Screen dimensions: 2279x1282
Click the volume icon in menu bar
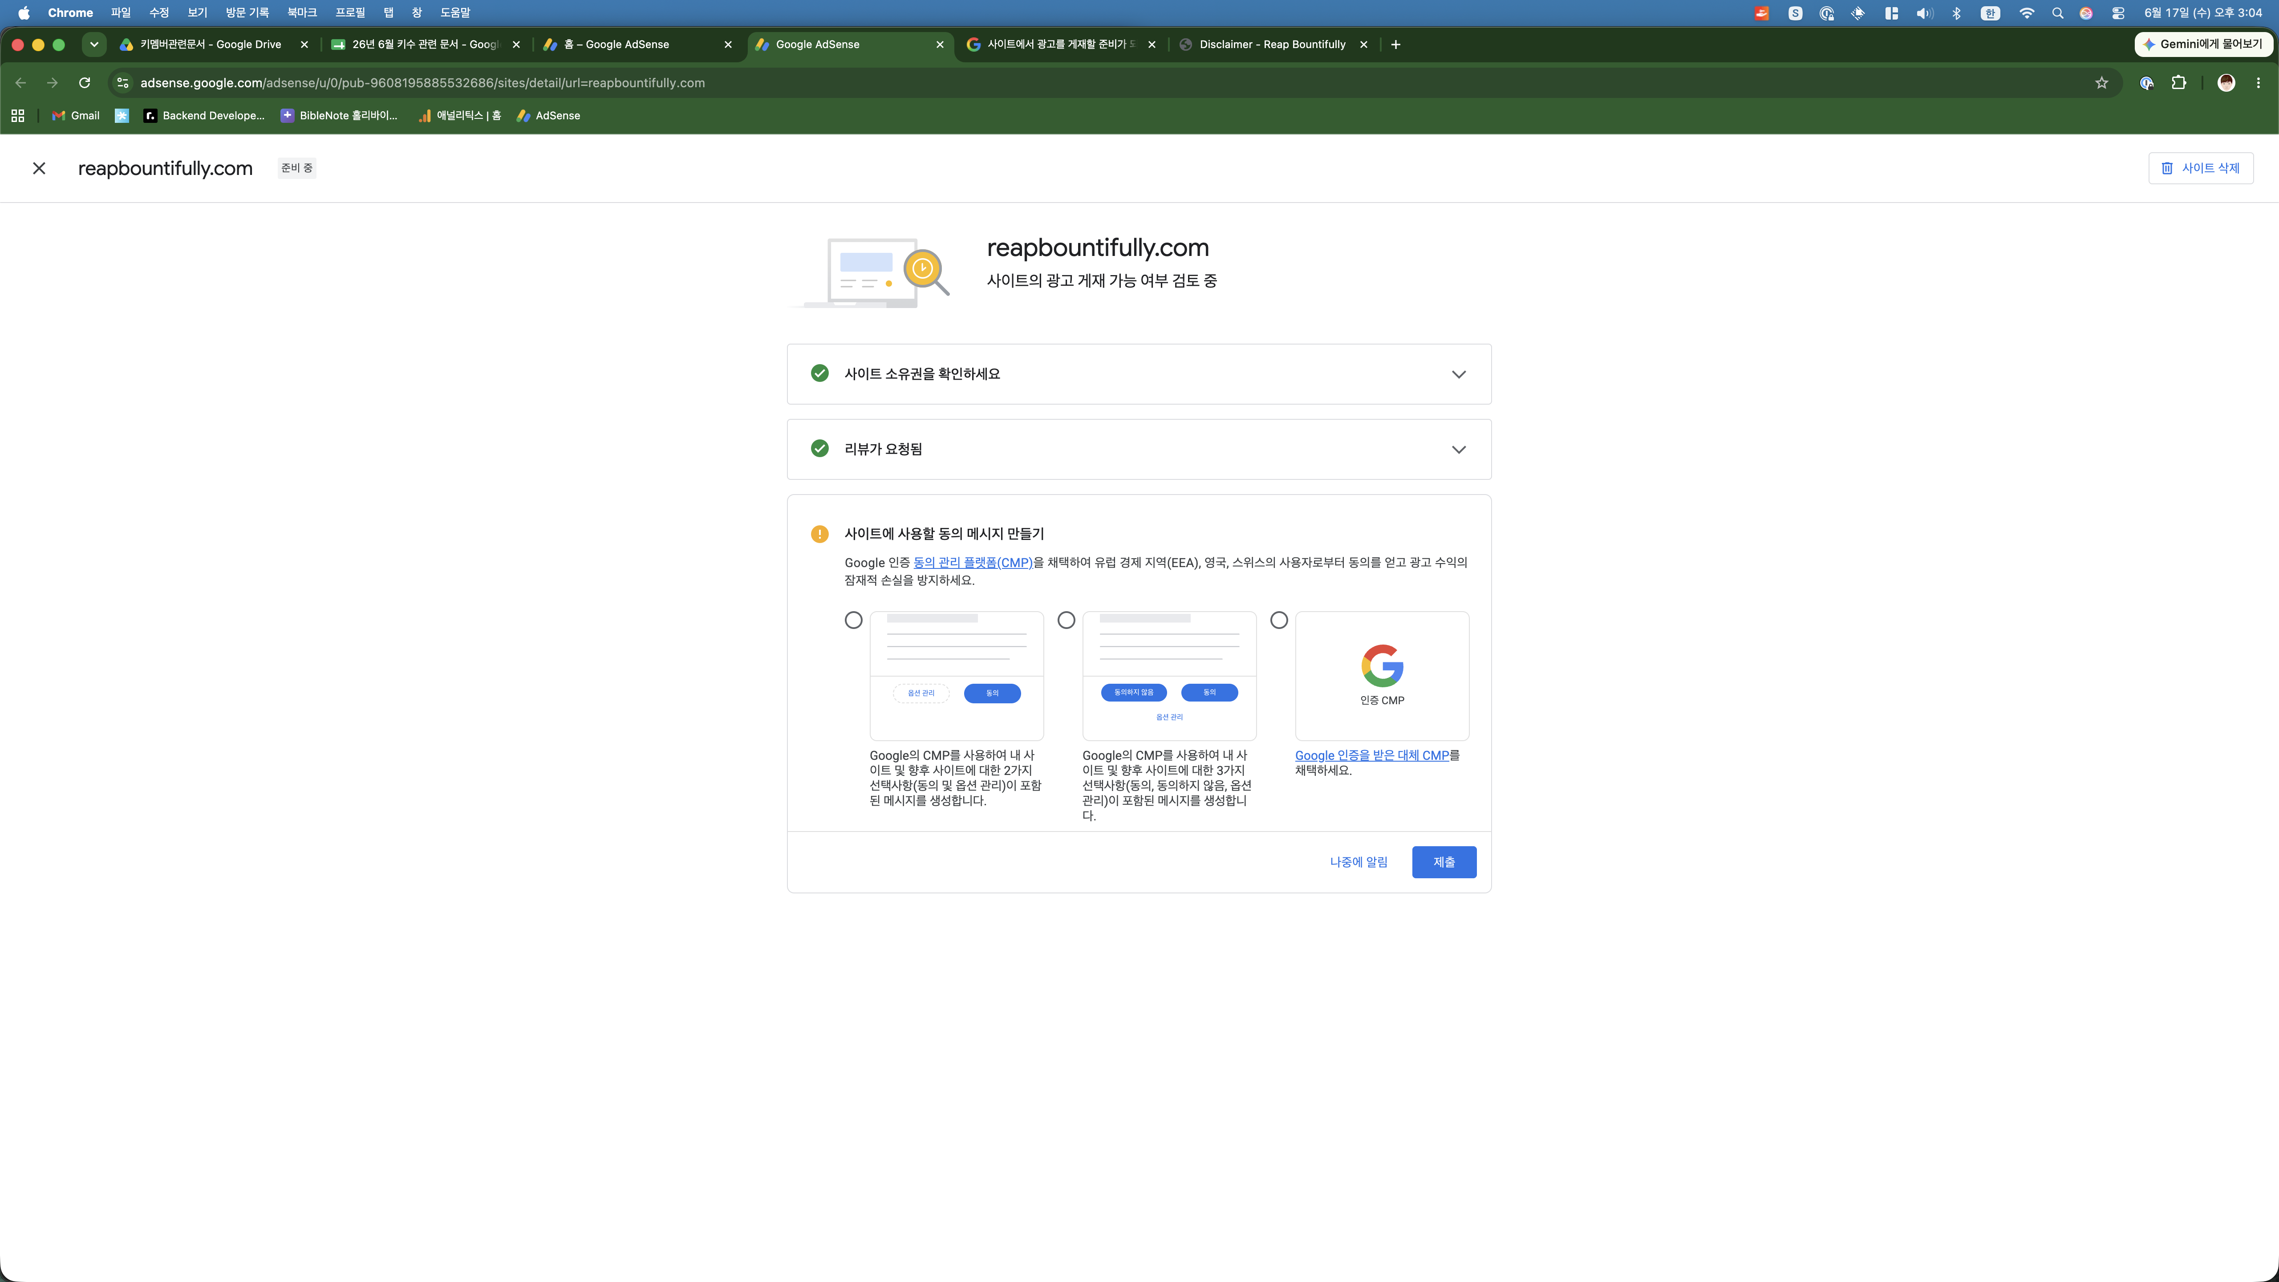tap(1924, 12)
